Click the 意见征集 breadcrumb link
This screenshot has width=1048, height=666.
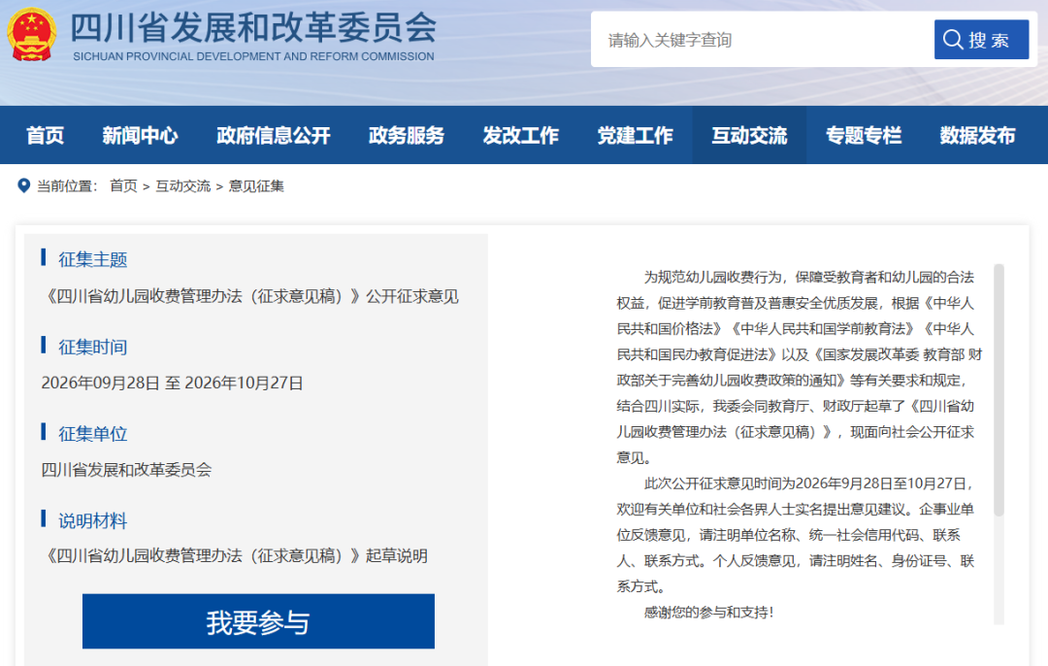point(256,185)
